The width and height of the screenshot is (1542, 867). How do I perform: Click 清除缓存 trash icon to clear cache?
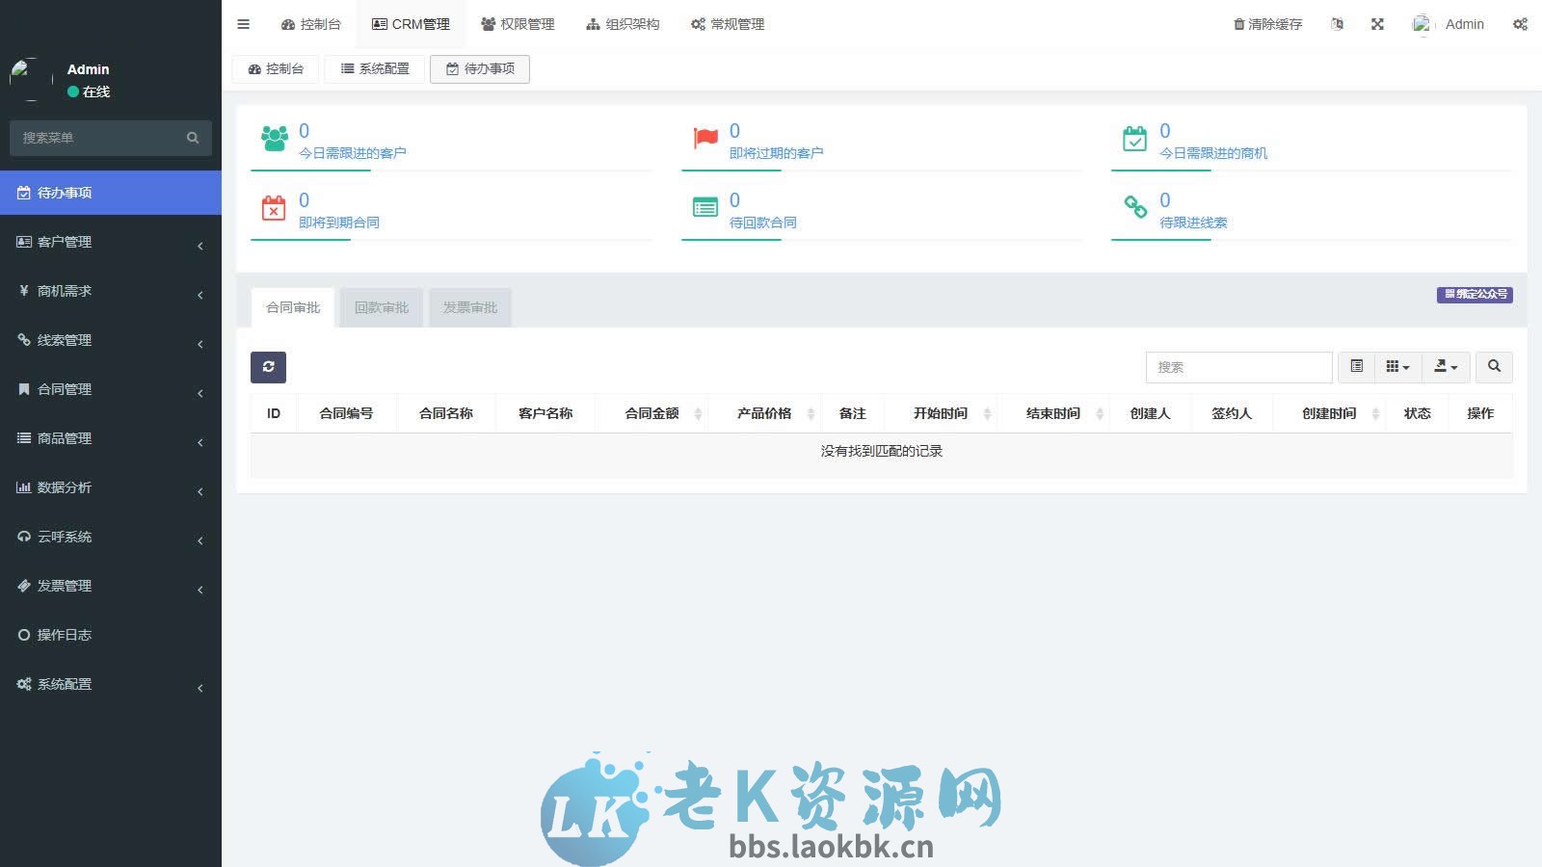click(x=1238, y=23)
